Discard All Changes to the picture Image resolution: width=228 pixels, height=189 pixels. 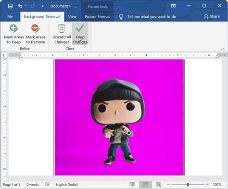pyautogui.click(x=62, y=34)
